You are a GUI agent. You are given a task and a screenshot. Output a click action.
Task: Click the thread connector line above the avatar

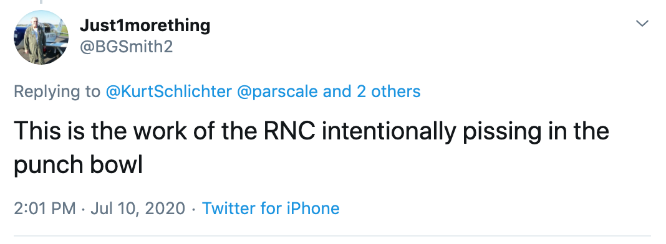[x=41, y=2]
